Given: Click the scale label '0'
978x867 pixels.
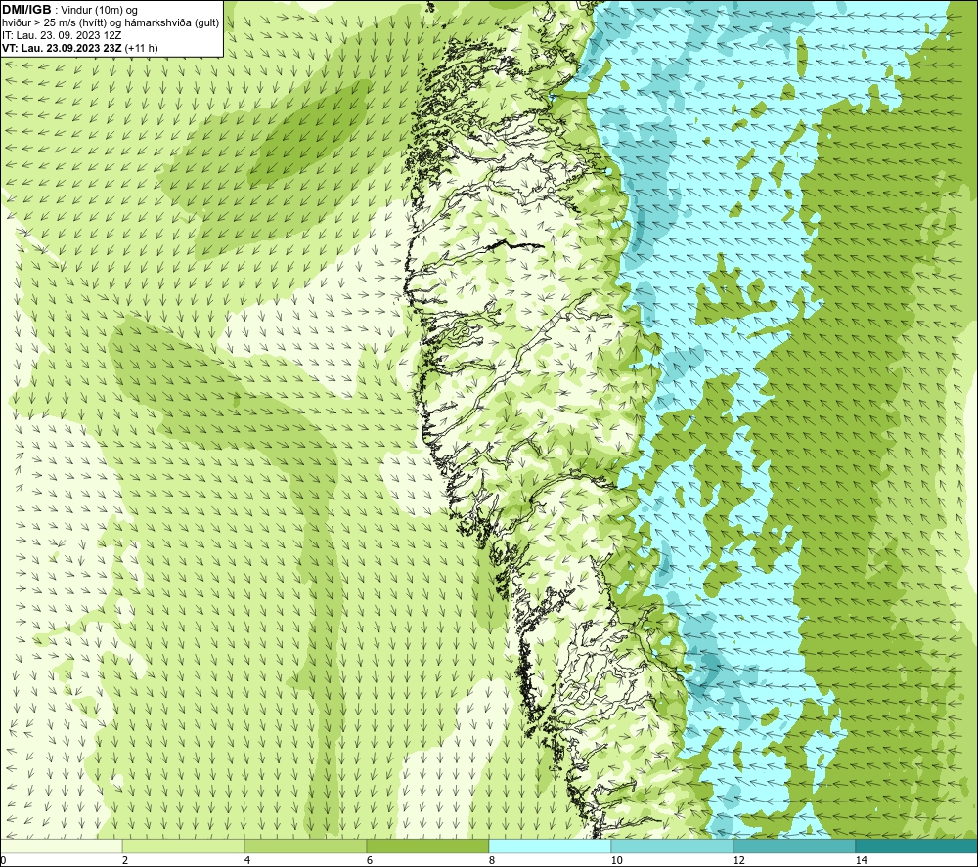Looking at the screenshot, I should [x=3, y=860].
